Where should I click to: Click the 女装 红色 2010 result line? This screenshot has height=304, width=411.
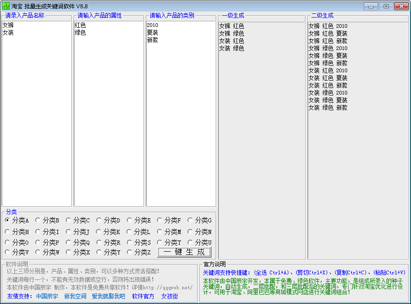(x=328, y=70)
